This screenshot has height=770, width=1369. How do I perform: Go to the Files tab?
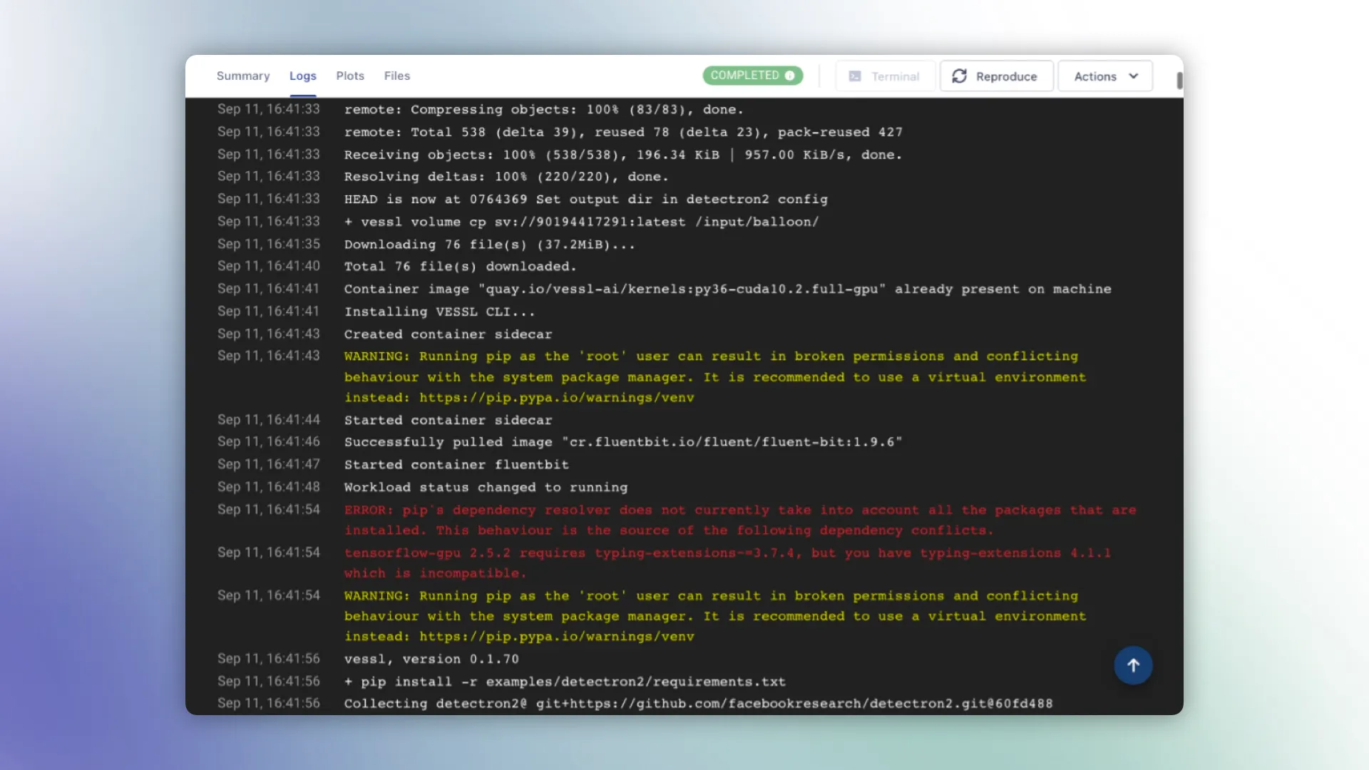pos(396,76)
